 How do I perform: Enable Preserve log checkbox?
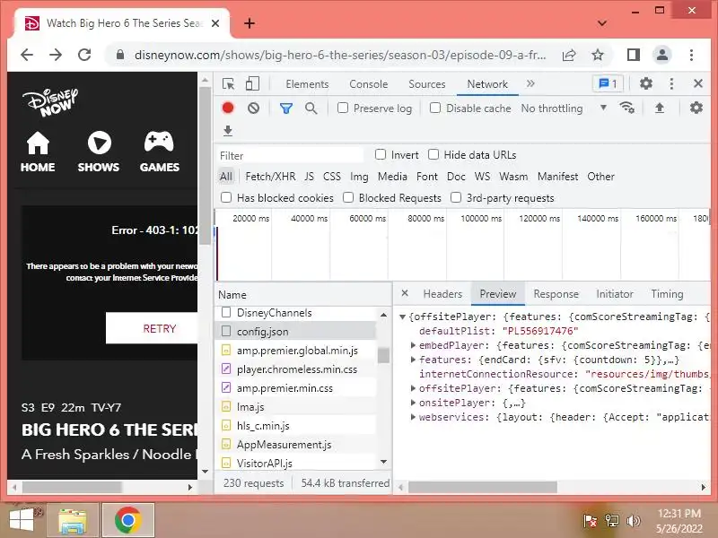coord(343,108)
